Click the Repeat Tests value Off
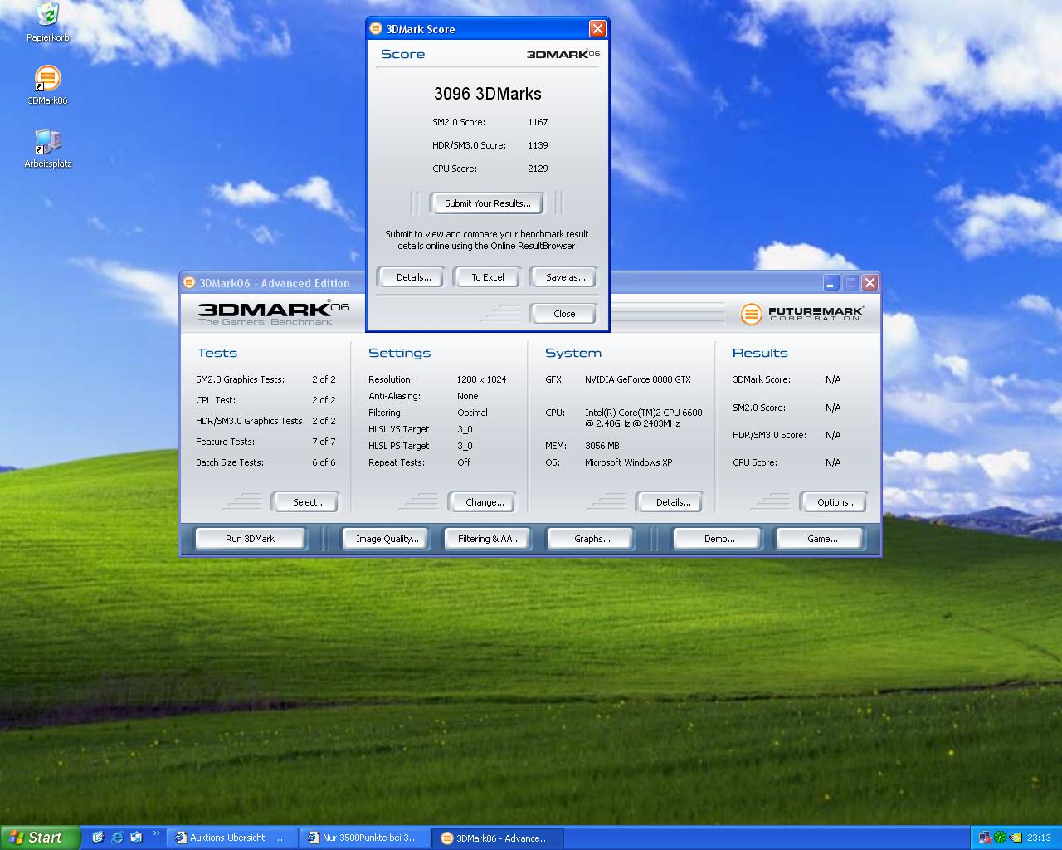Image resolution: width=1062 pixels, height=850 pixels. (x=463, y=462)
